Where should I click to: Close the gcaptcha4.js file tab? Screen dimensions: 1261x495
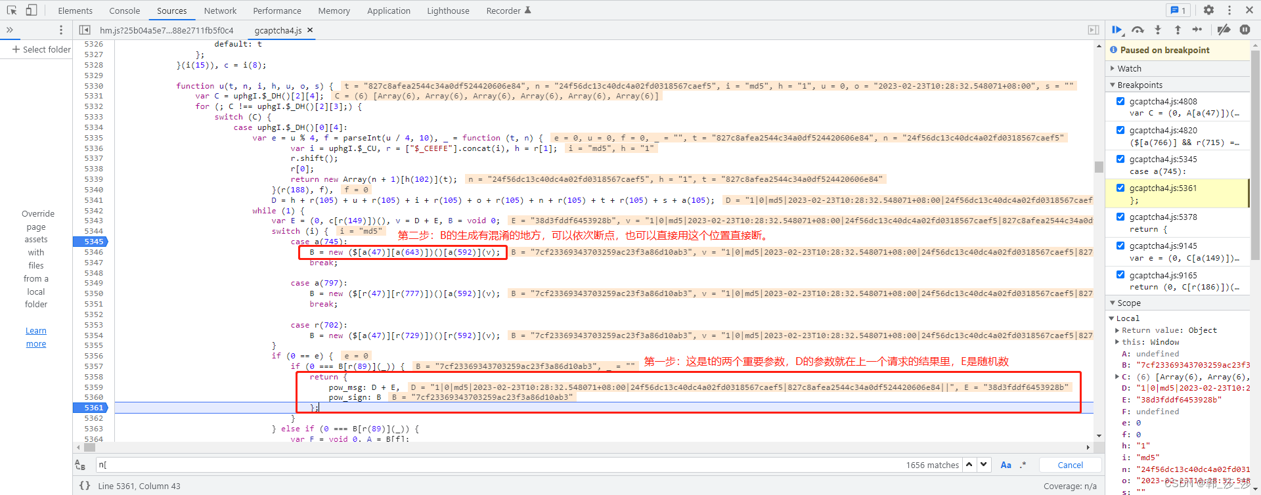[310, 30]
